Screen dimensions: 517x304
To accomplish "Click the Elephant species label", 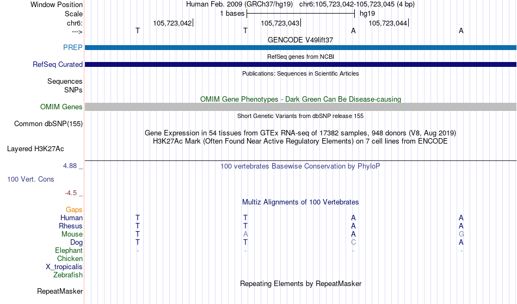I will [69, 250].
